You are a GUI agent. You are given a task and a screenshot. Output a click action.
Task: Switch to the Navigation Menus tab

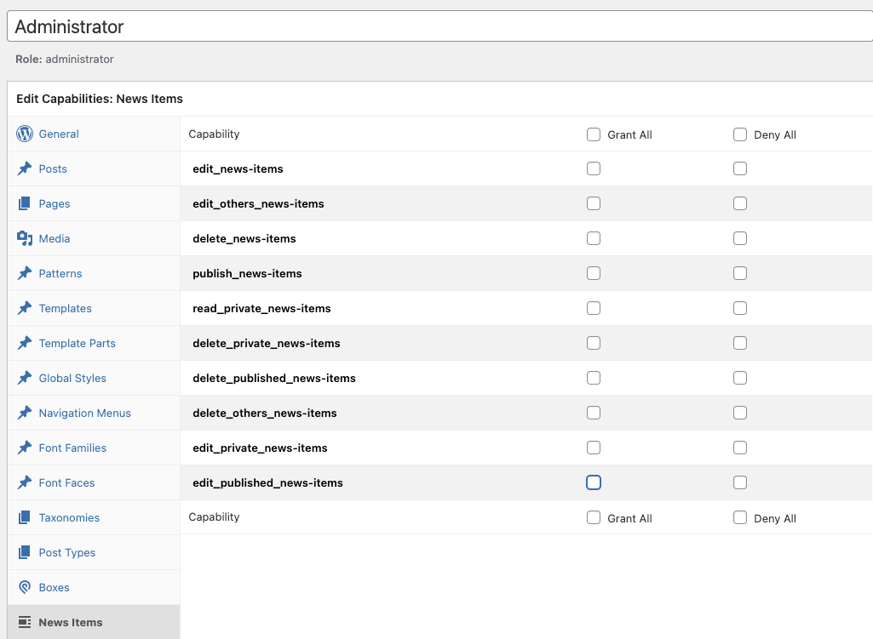[x=84, y=413]
